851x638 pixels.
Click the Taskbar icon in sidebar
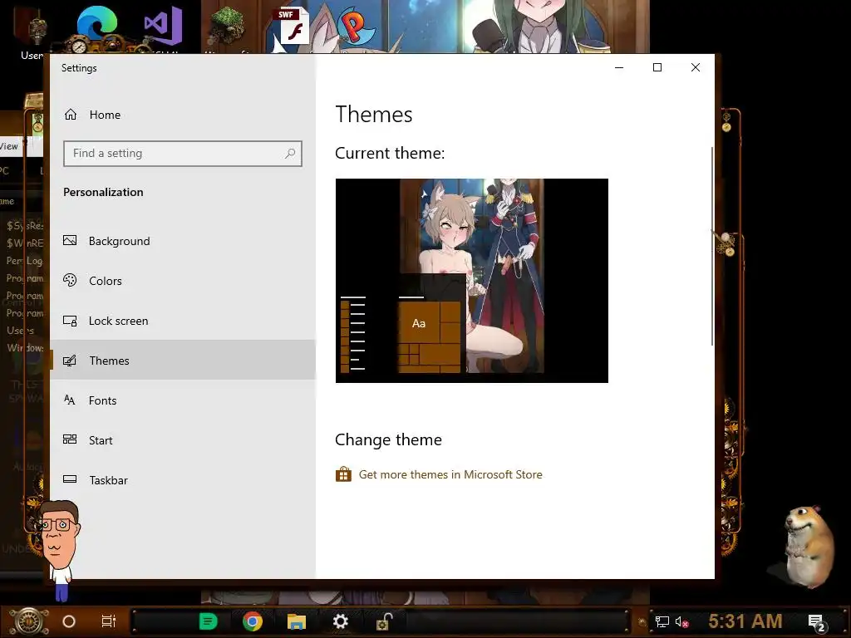70,479
